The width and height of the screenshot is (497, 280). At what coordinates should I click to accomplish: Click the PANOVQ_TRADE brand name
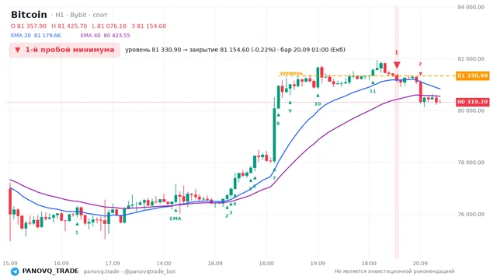point(50,271)
